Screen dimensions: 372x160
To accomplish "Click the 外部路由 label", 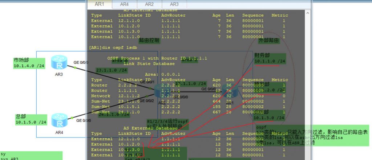I will coord(269,41).
